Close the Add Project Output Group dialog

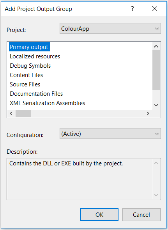(155, 9)
